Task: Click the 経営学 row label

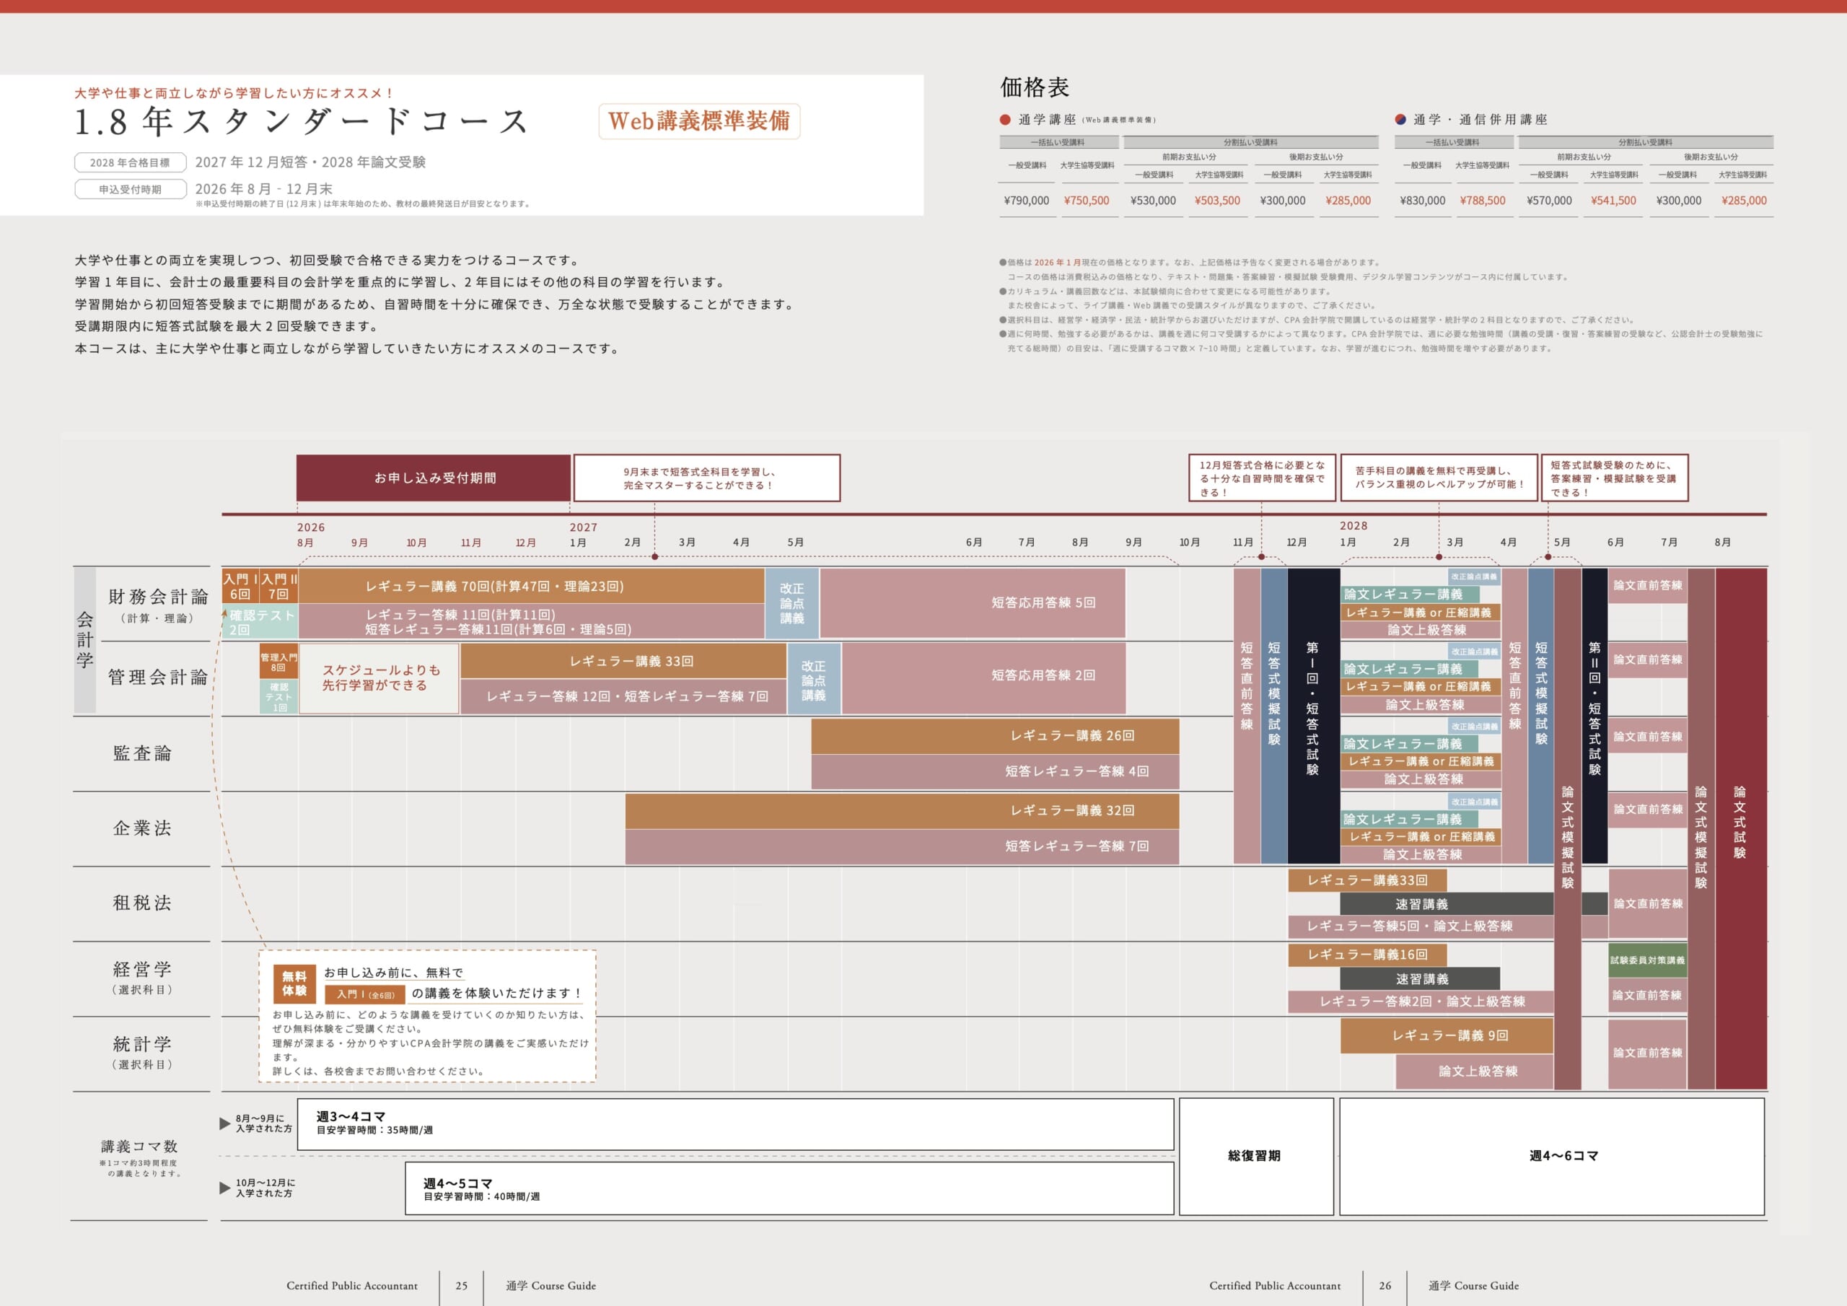Action: click(142, 970)
